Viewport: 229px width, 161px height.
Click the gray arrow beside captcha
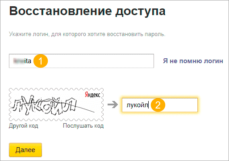tap(113, 105)
